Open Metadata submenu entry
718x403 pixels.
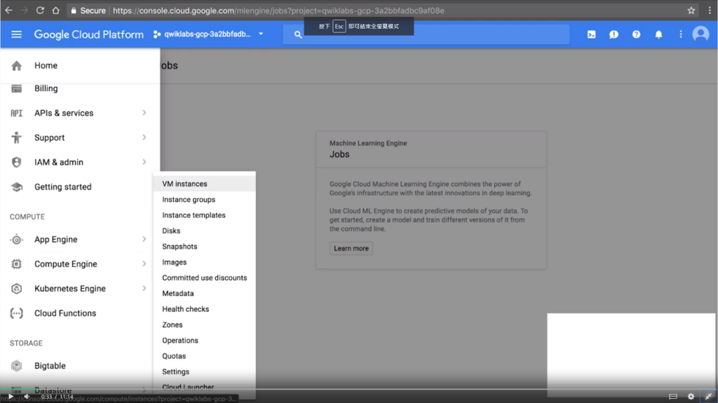(x=204, y=293)
